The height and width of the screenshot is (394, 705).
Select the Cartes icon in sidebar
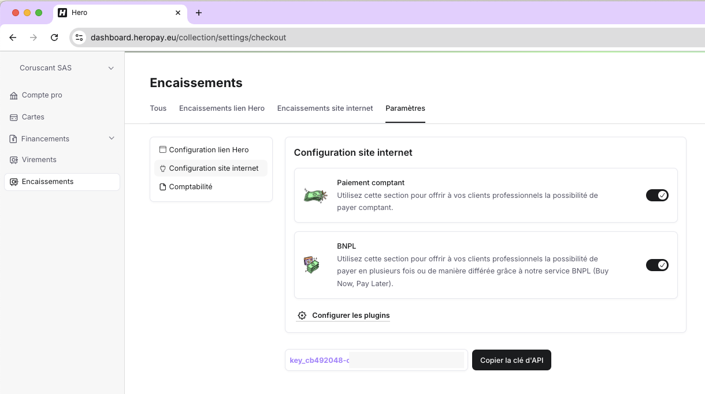click(13, 117)
